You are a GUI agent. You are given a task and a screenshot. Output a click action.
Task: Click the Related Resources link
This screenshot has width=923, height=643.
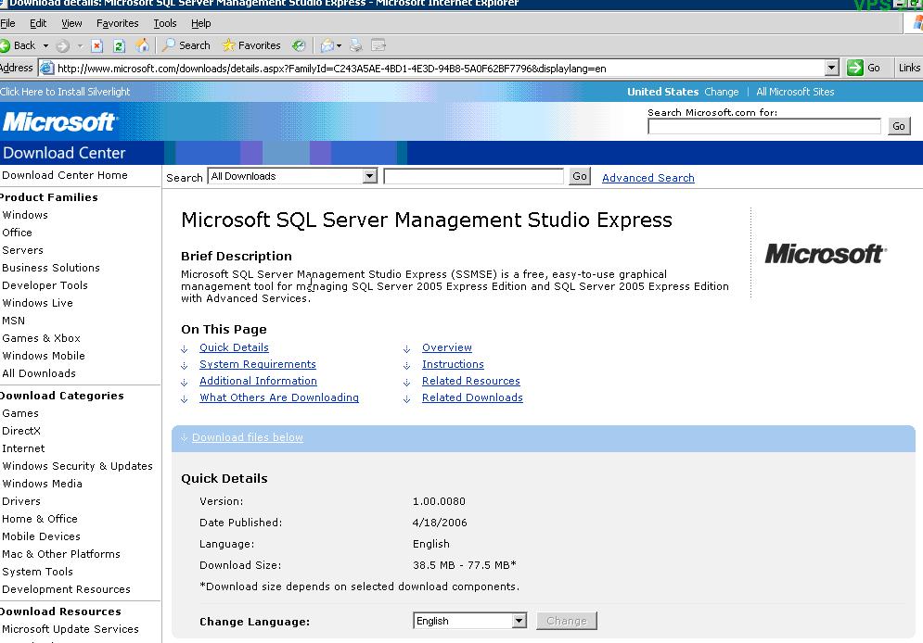(x=471, y=381)
